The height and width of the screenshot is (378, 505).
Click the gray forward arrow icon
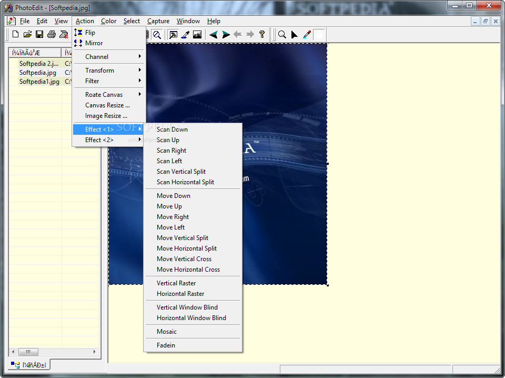point(250,34)
